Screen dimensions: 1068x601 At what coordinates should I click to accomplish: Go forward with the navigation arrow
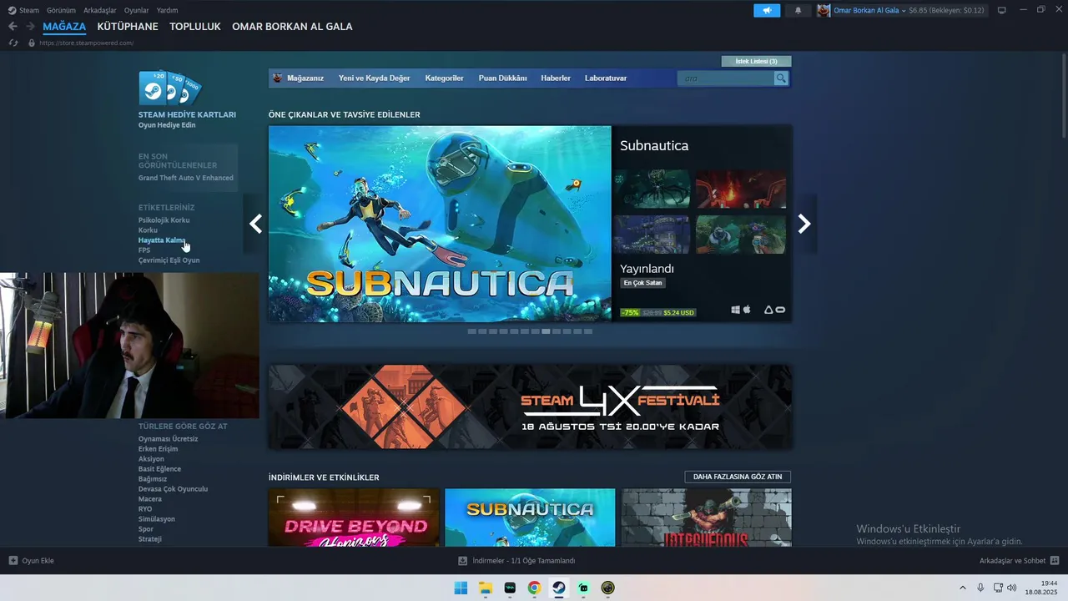pyautogui.click(x=32, y=27)
